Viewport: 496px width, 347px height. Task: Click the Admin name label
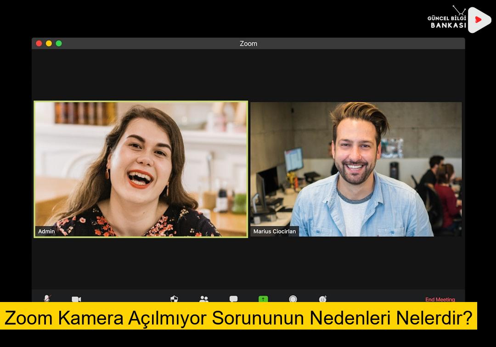(x=46, y=231)
